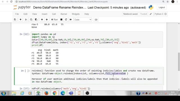The width and height of the screenshot is (180, 101).
Task: Click the scrollbar down arrow
Action: tap(179, 89)
